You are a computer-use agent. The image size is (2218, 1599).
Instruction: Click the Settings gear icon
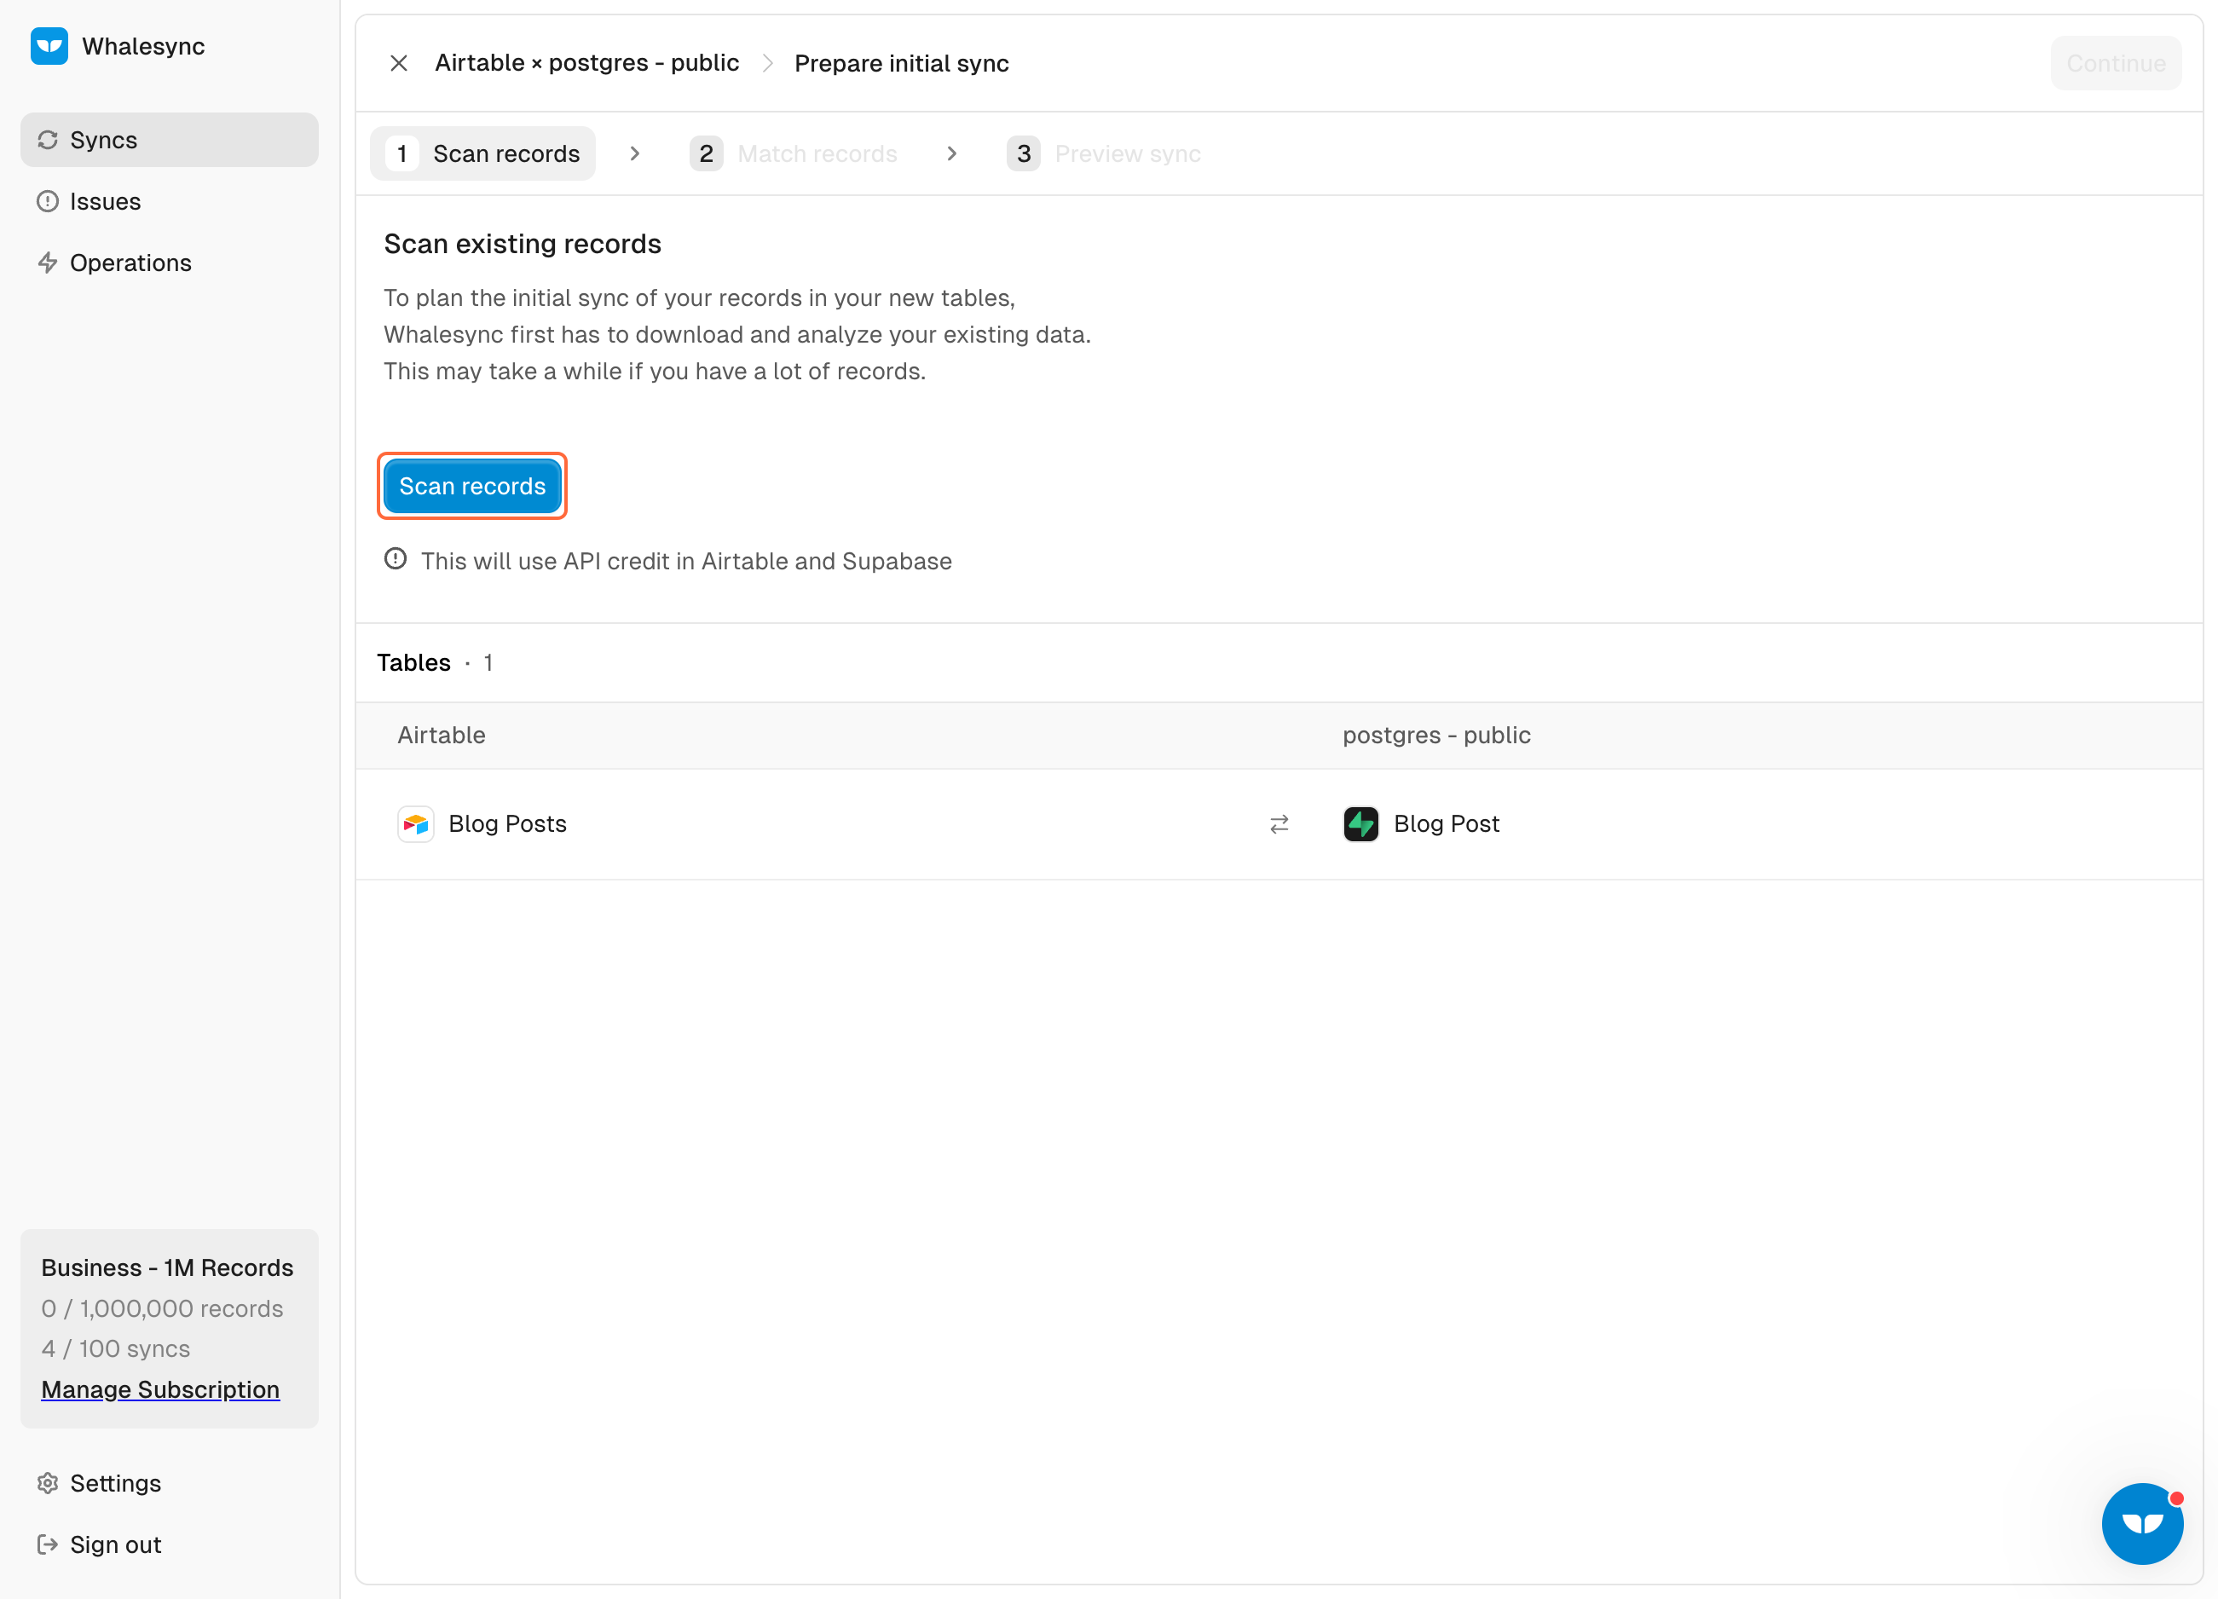point(48,1484)
